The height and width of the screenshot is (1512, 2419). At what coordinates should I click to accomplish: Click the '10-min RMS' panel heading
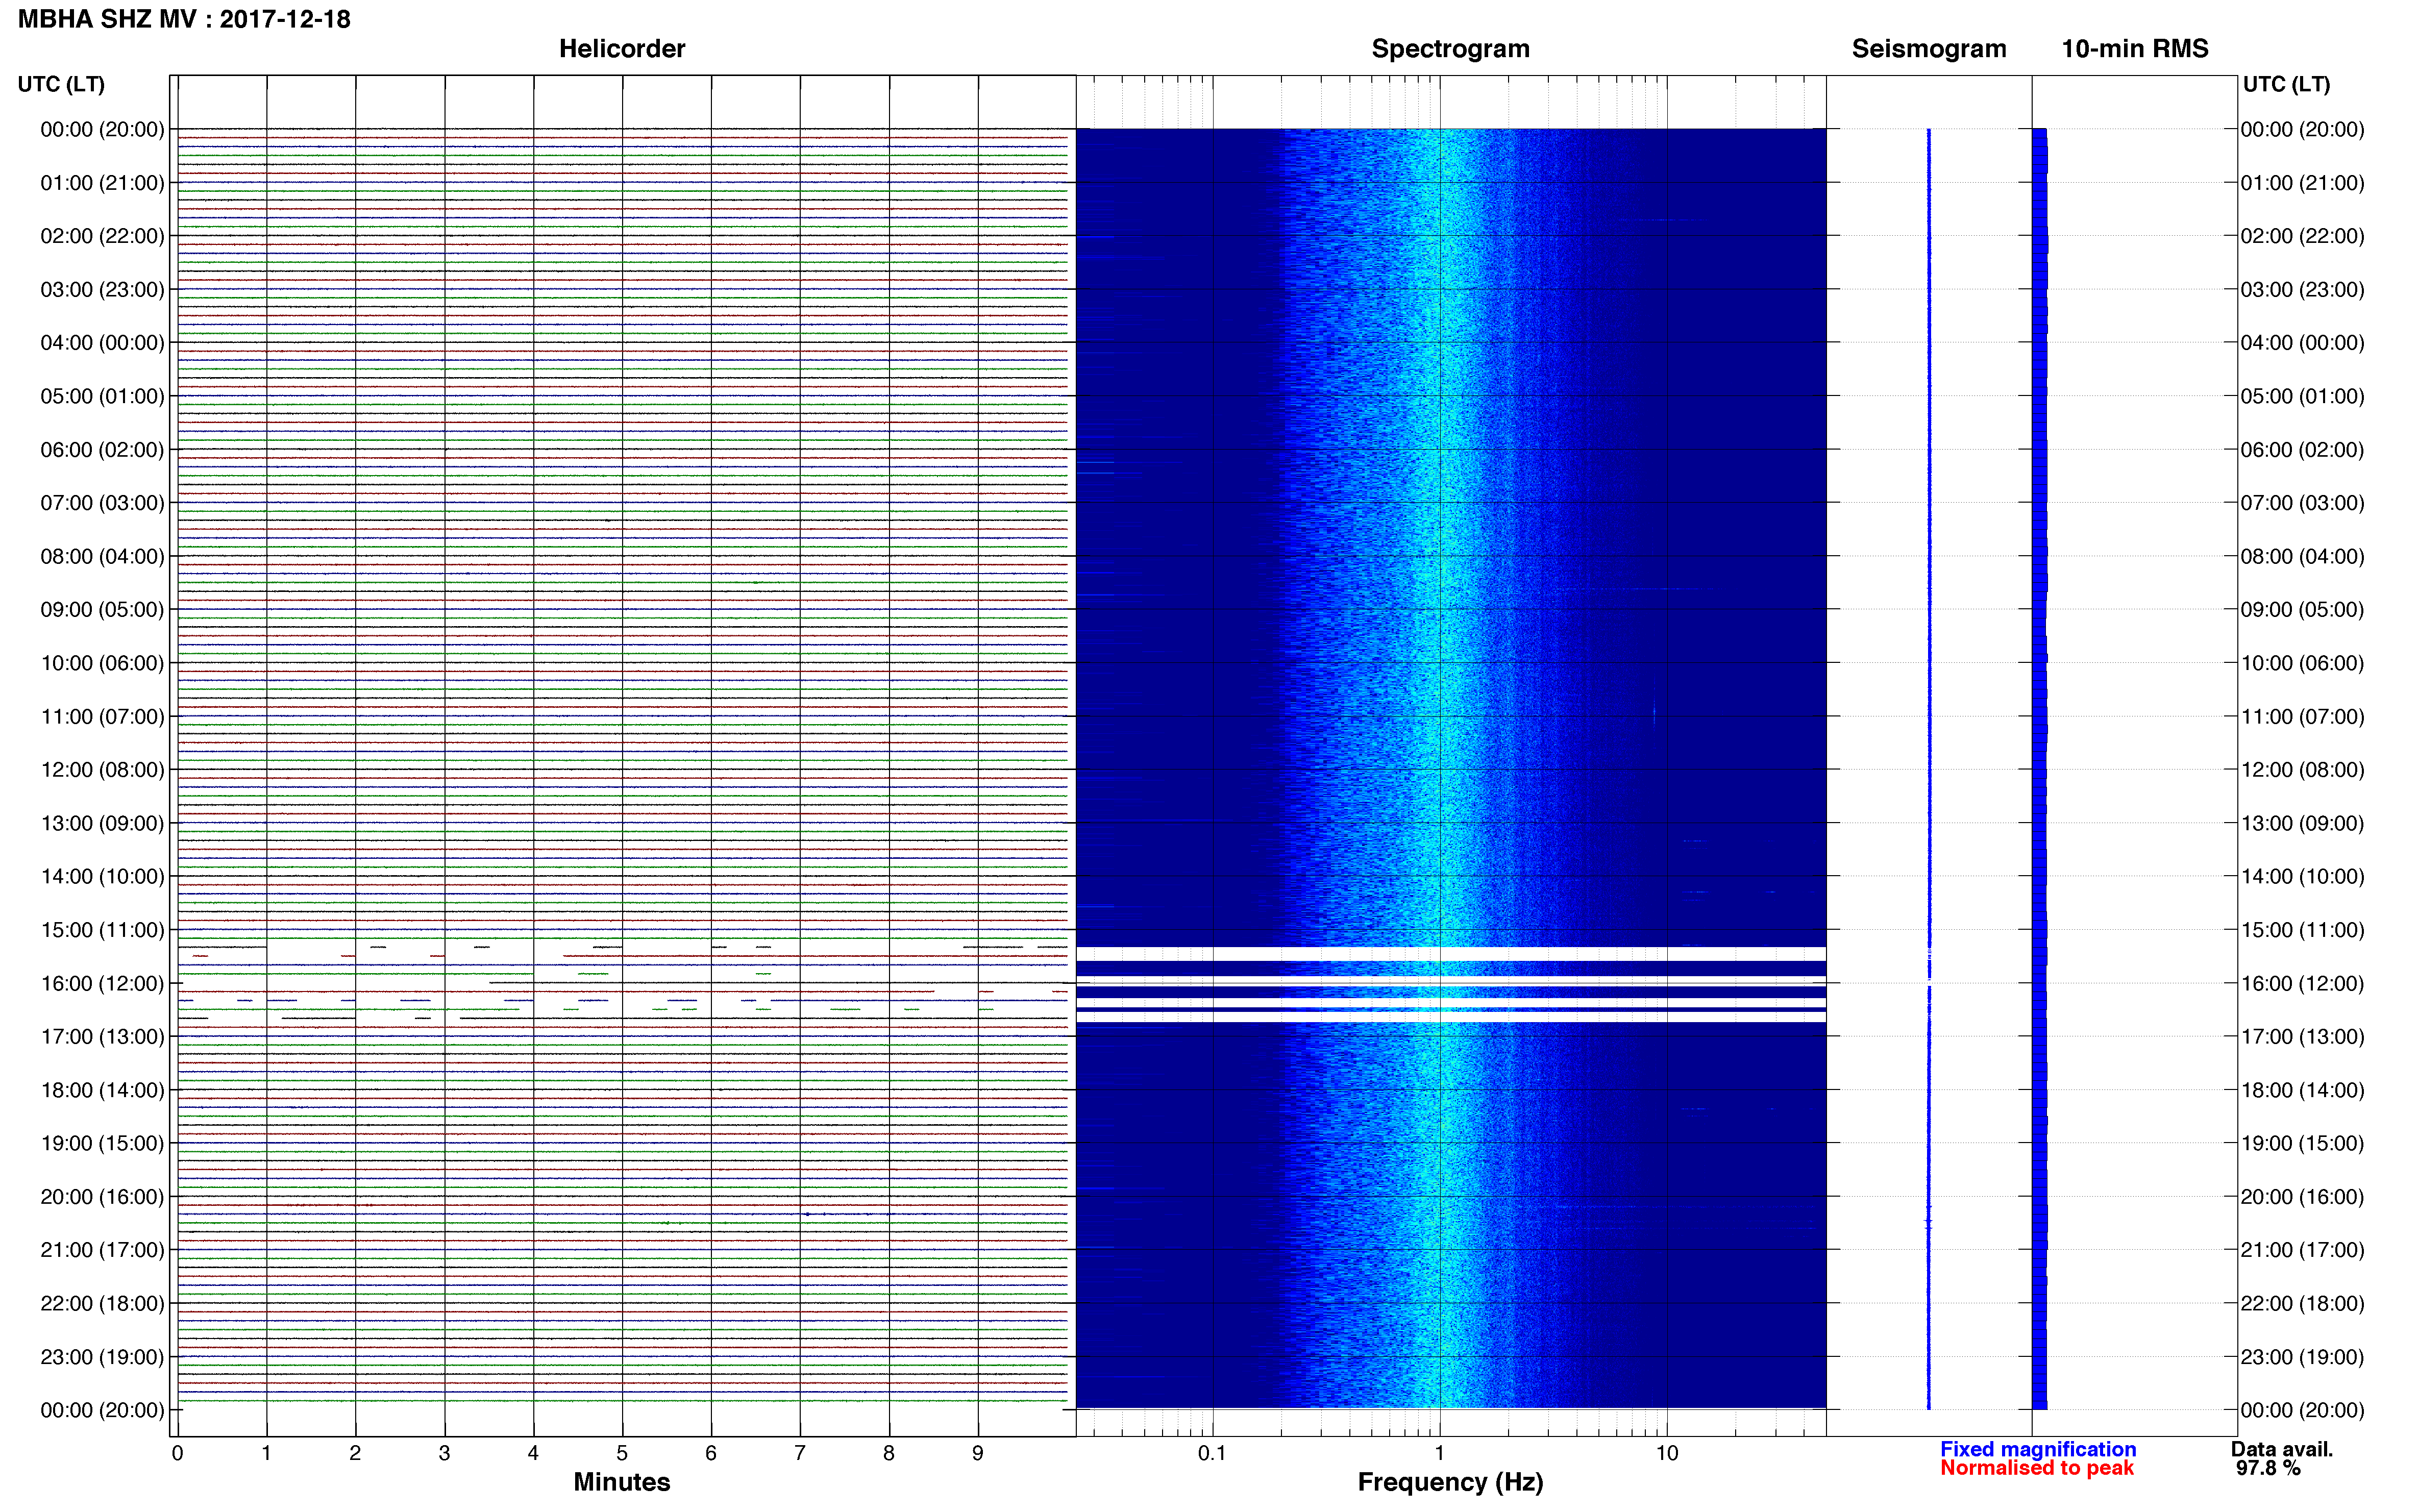tap(2135, 49)
